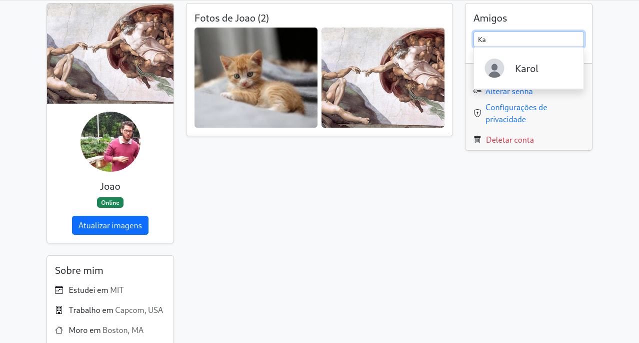Image resolution: width=639 pixels, height=343 pixels.
Task: Click the privacy shield icon
Action: (477, 114)
